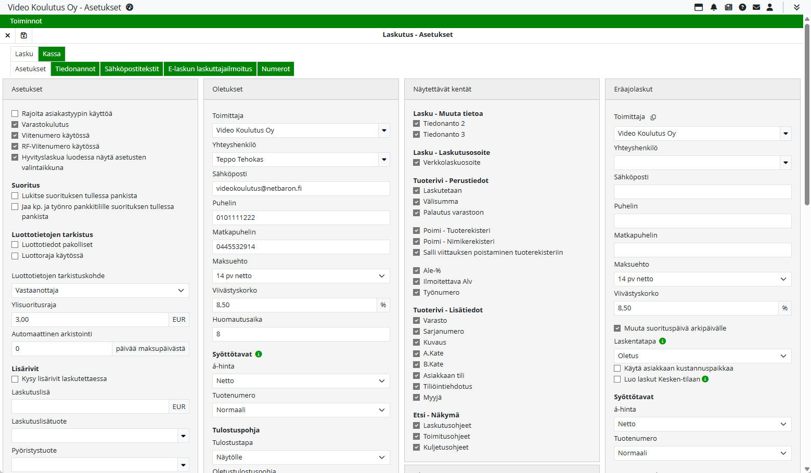Uncheck the Varastokulutus checkbox
Screen dimensions: 811x473
pyautogui.click(x=15, y=125)
